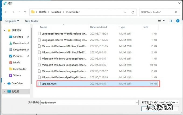Change the view layout icon

pyautogui.click(x=159, y=21)
